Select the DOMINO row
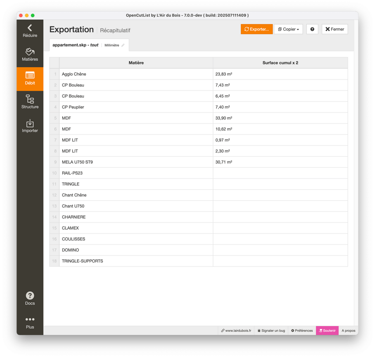This screenshot has width=375, height=357. pos(198,250)
